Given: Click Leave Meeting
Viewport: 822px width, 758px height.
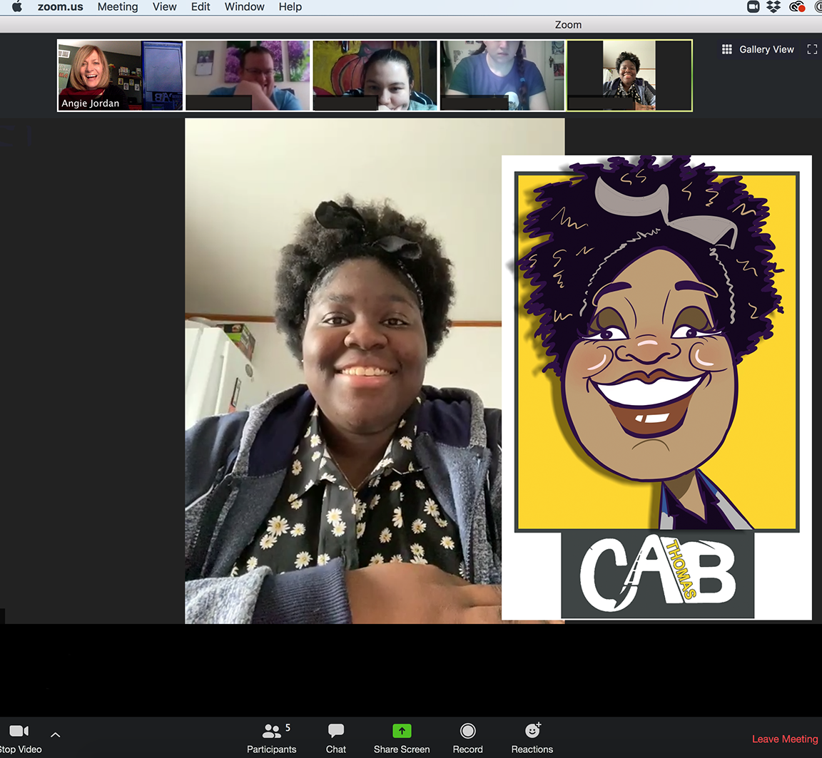Looking at the screenshot, I should [x=784, y=739].
